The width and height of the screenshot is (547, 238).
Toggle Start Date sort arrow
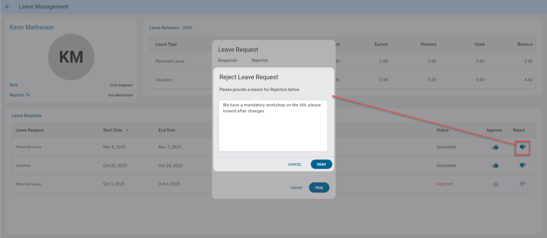[127, 130]
